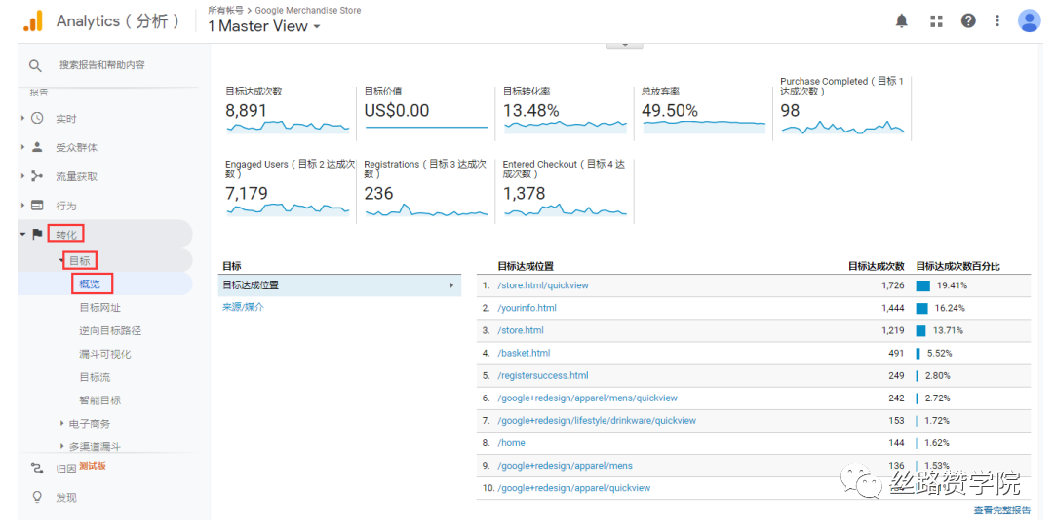
Task: Click the notifications bell icon
Action: pyautogui.click(x=902, y=20)
